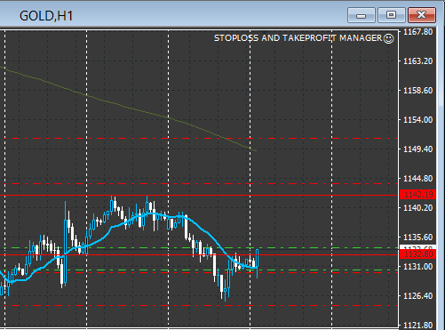Click the smiley face expert advisor icon
This screenshot has height=330, width=445.
389,38
